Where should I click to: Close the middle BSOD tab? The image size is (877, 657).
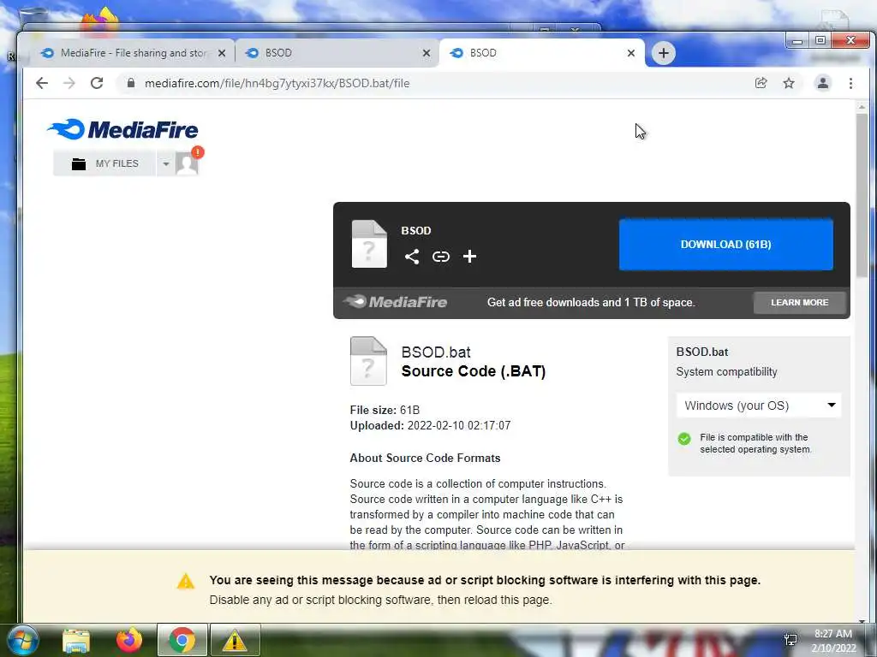427,53
